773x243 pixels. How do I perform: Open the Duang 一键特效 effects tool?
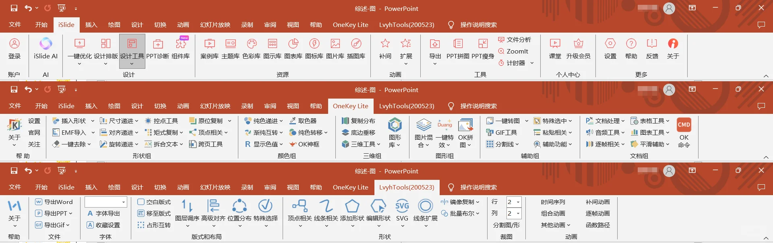point(444,133)
